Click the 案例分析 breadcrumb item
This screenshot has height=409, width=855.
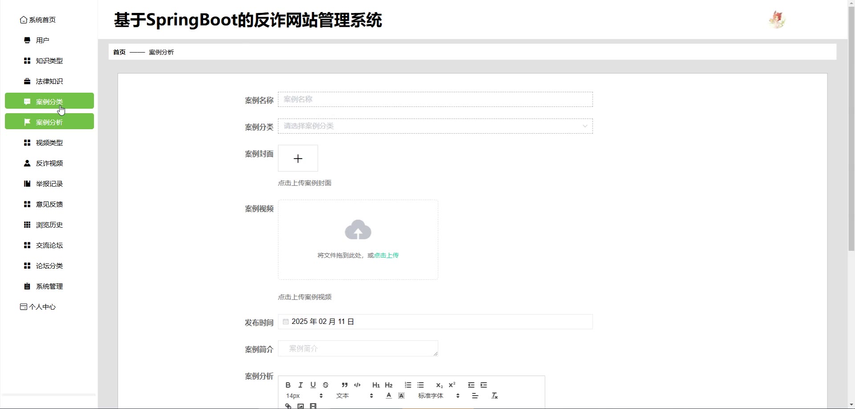pyautogui.click(x=161, y=52)
